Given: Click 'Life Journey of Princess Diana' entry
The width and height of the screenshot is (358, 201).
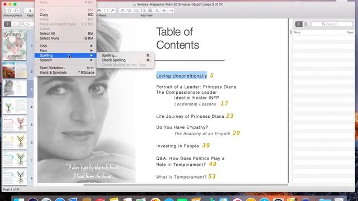Looking at the screenshot, I should pos(190,117).
